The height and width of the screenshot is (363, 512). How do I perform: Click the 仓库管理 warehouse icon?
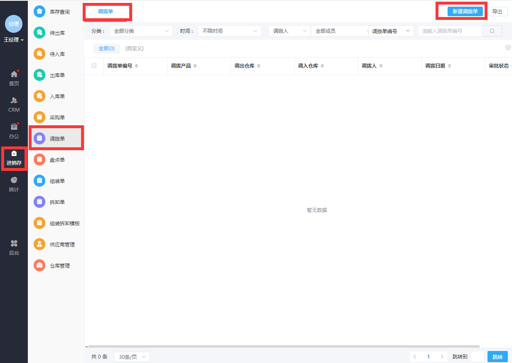click(39, 266)
